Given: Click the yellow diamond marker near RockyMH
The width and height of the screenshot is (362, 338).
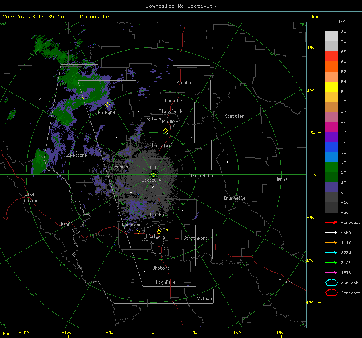Looking at the screenshot, I should point(107,105).
